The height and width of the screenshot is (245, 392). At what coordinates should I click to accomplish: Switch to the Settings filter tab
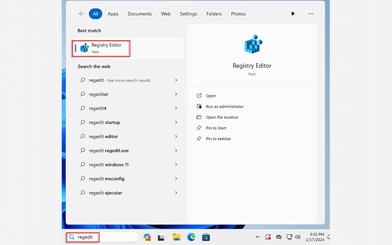pyautogui.click(x=189, y=14)
